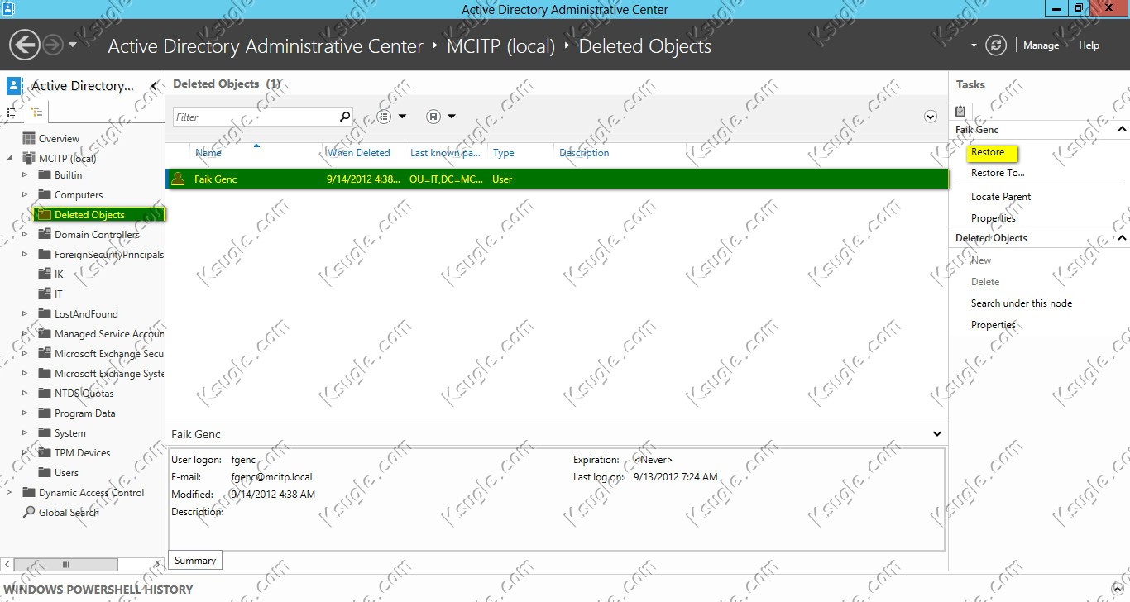Open the Manage menu
The height and width of the screenshot is (602, 1130).
coord(1041,45)
